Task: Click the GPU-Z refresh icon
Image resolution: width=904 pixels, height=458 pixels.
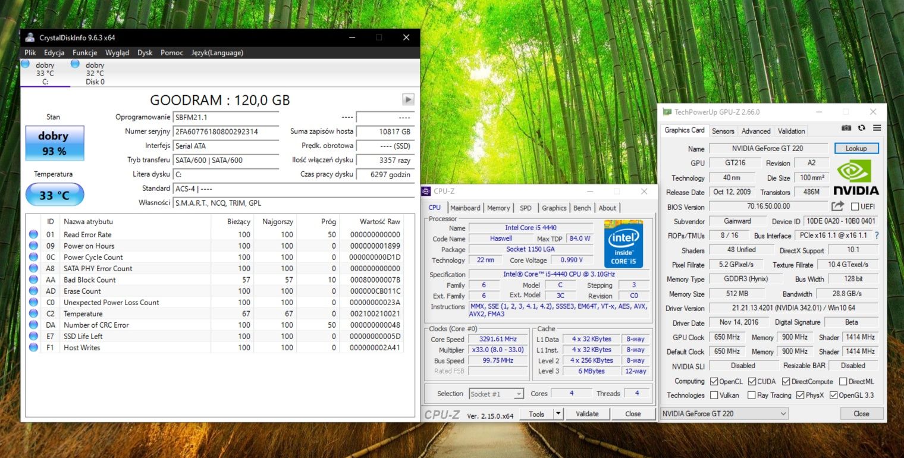Action: [x=861, y=128]
